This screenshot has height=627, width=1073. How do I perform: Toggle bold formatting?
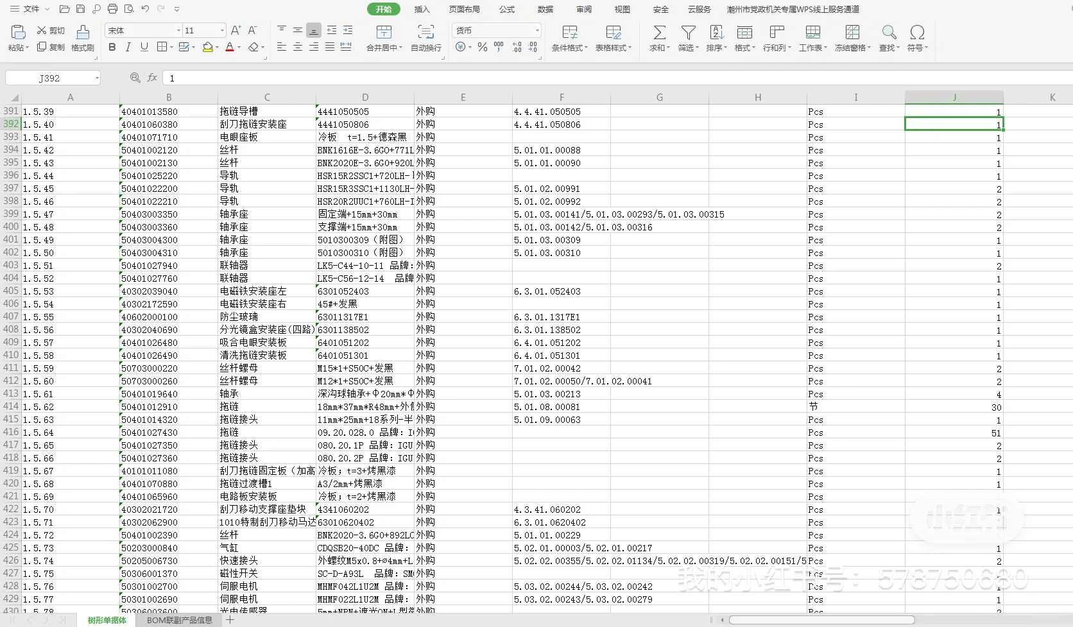pyautogui.click(x=112, y=47)
